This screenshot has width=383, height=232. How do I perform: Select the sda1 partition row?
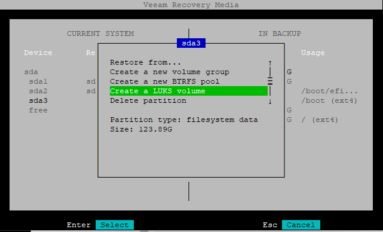point(38,81)
